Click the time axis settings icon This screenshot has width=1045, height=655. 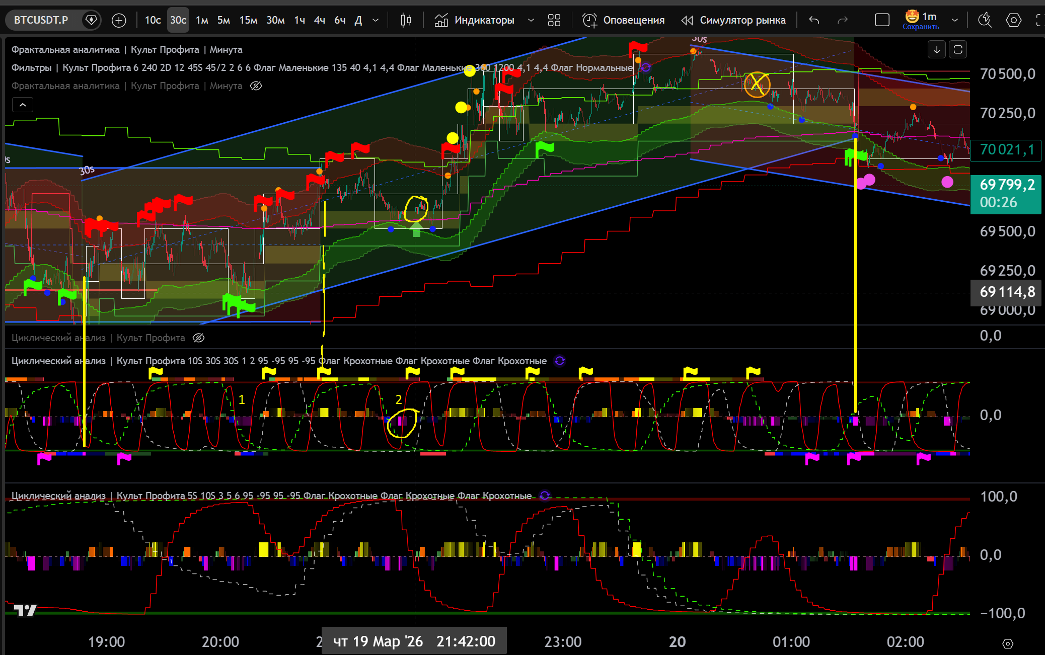click(x=1007, y=643)
